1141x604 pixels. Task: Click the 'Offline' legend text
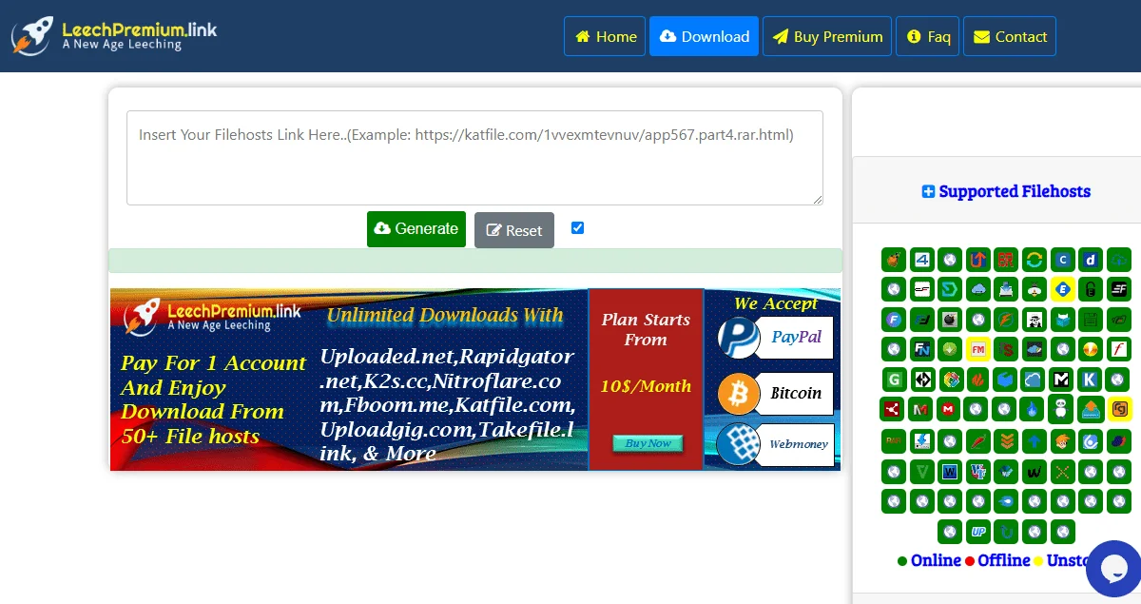coord(1004,560)
